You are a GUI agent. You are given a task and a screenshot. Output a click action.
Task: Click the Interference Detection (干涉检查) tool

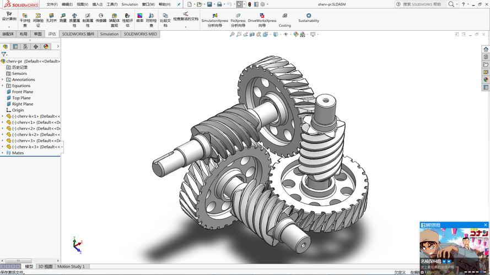click(25, 19)
